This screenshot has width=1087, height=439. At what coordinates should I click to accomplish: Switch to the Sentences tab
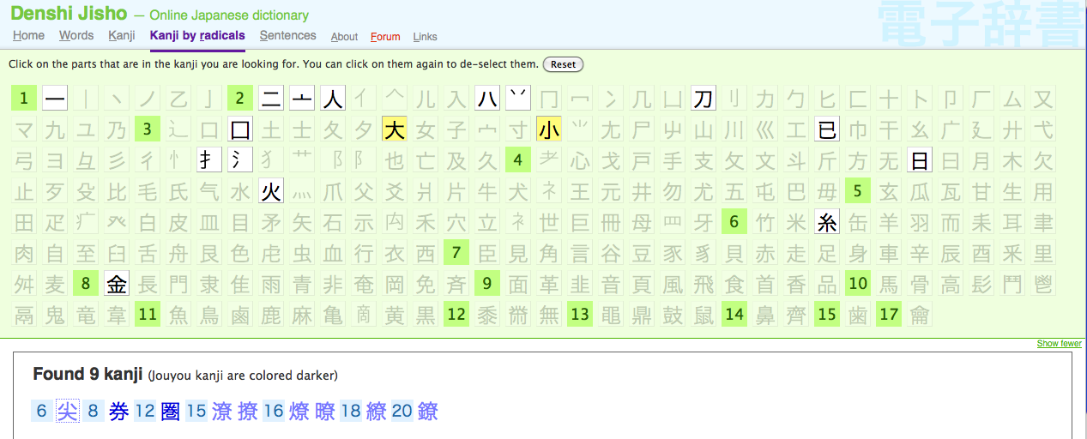pyautogui.click(x=287, y=36)
